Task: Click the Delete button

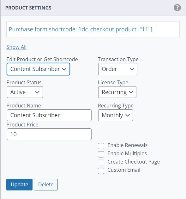Action: tap(46, 184)
